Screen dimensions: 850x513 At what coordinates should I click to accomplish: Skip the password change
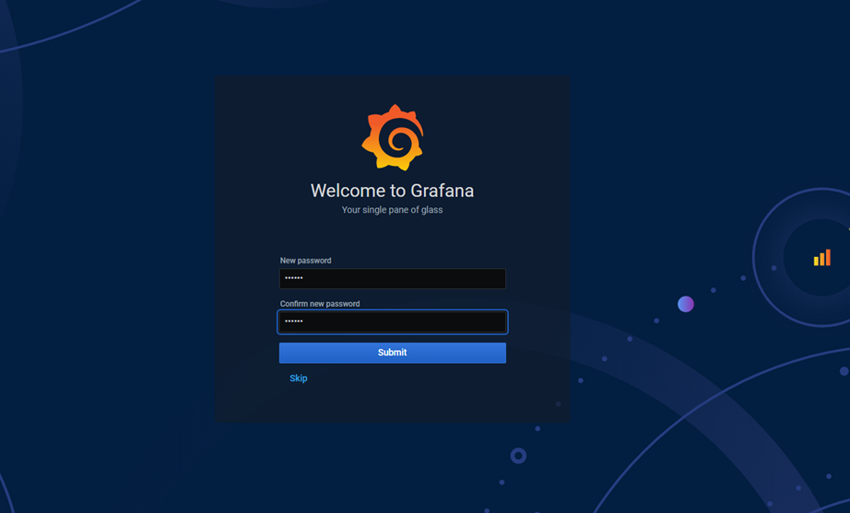click(x=298, y=379)
